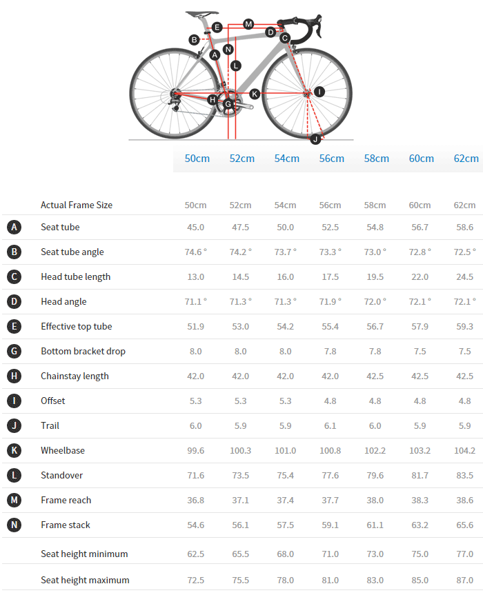Switch to the 56cm size tab
The height and width of the screenshot is (595, 483).
coord(331,159)
